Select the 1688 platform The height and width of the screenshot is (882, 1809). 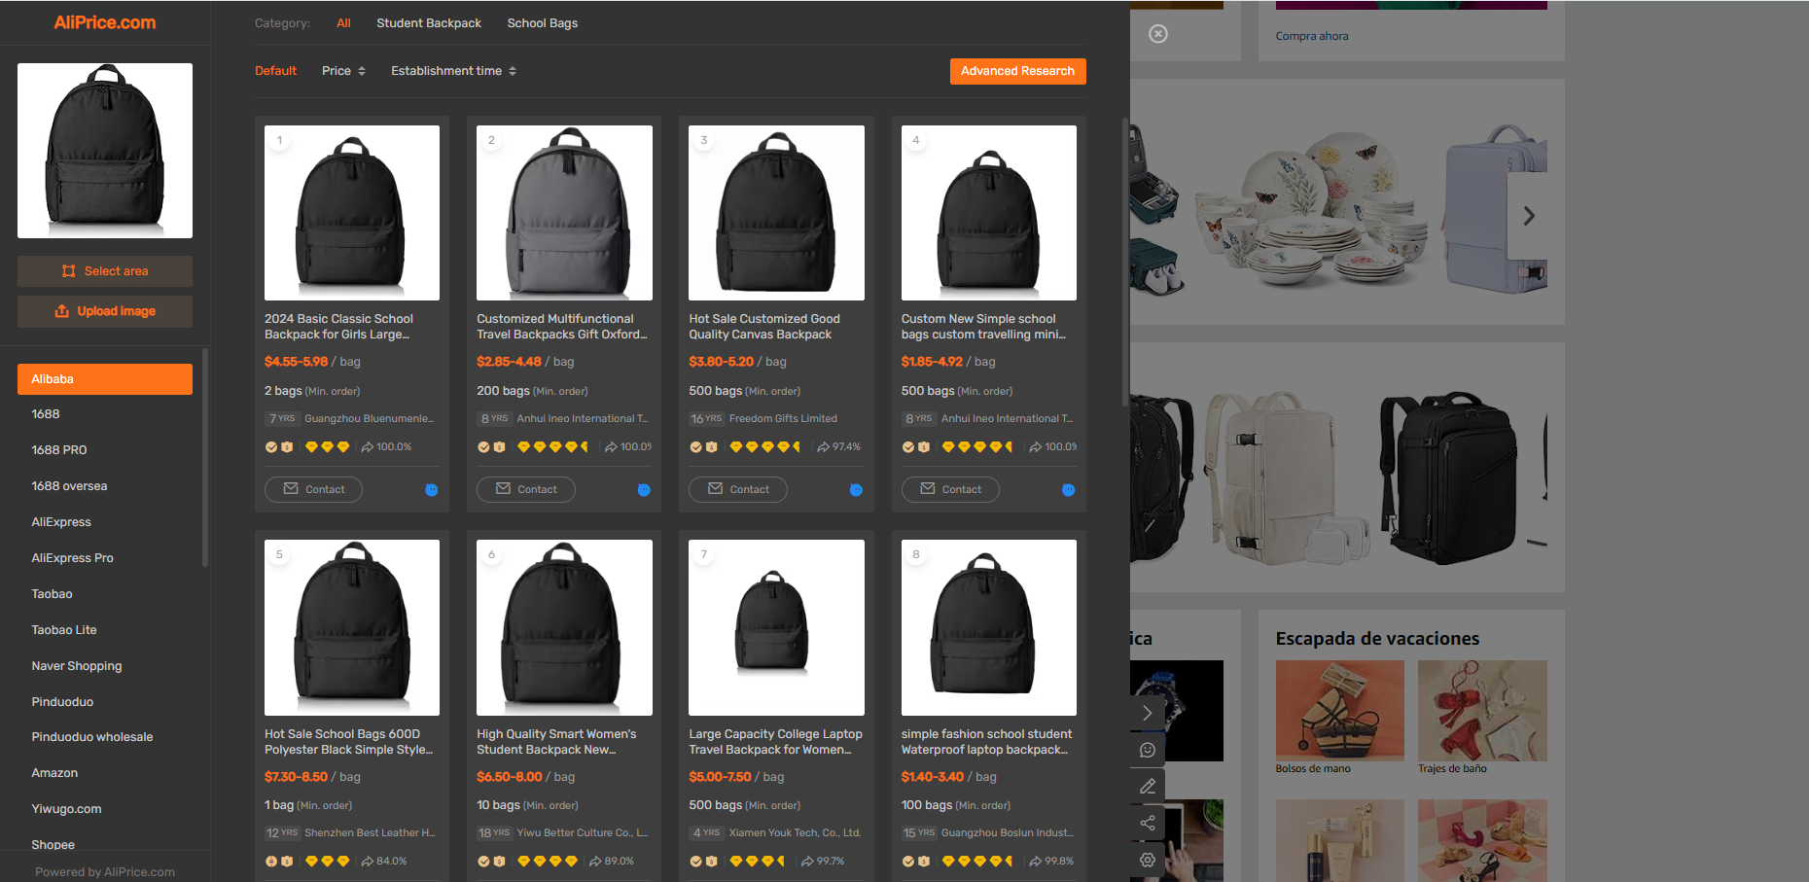[46, 414]
